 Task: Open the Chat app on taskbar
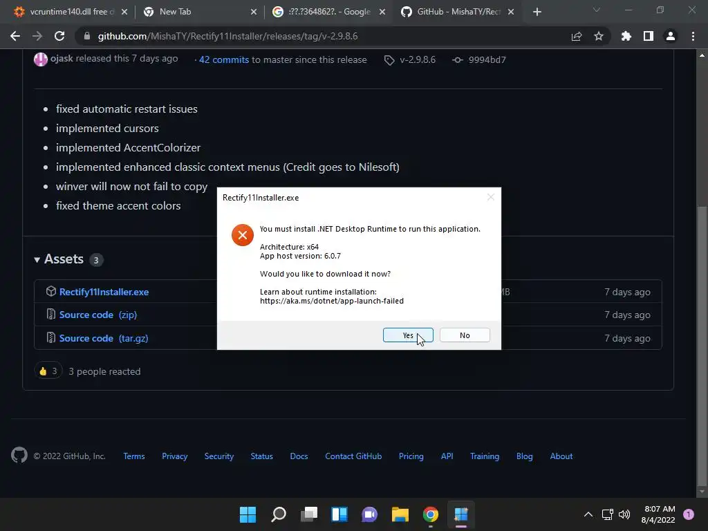pos(369,514)
